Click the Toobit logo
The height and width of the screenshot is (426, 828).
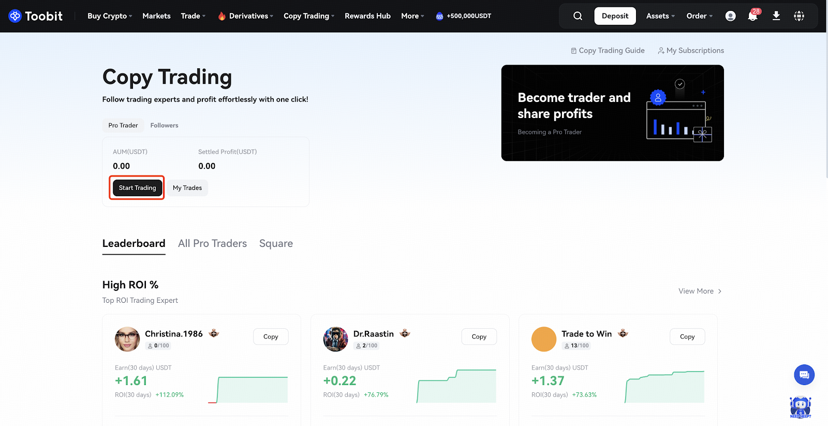tap(35, 16)
